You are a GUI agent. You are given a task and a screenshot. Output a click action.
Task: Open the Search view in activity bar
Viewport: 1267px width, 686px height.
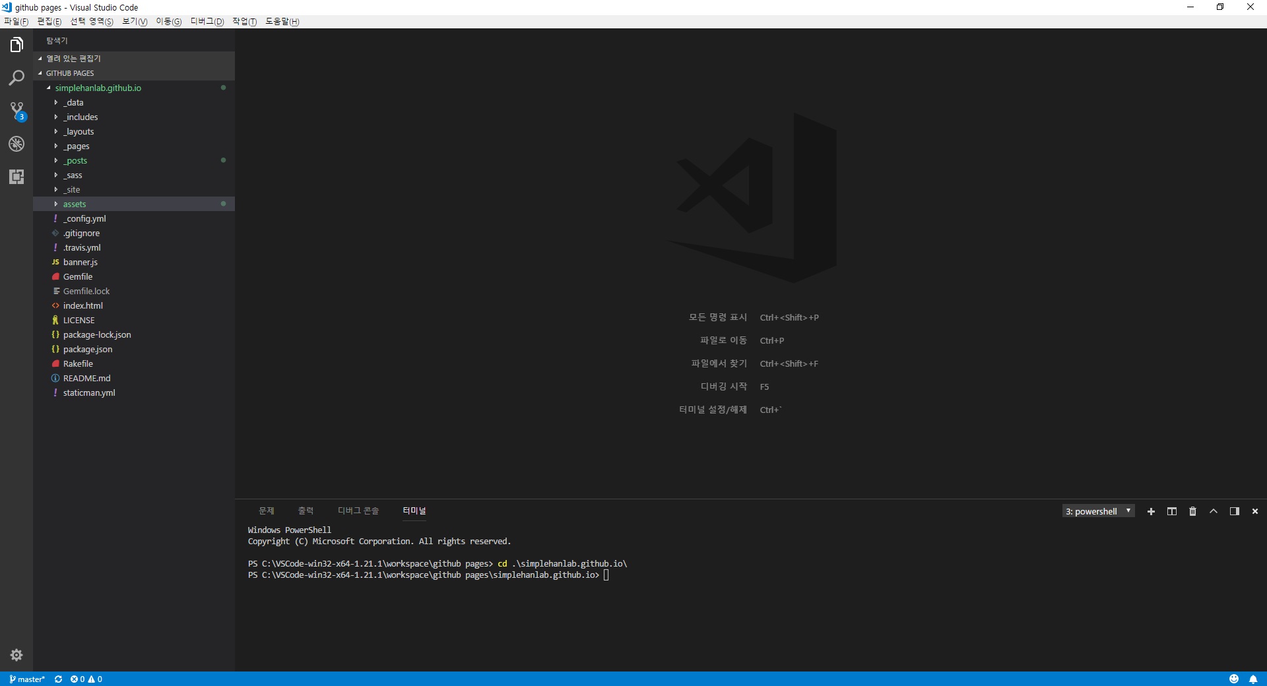click(x=16, y=78)
